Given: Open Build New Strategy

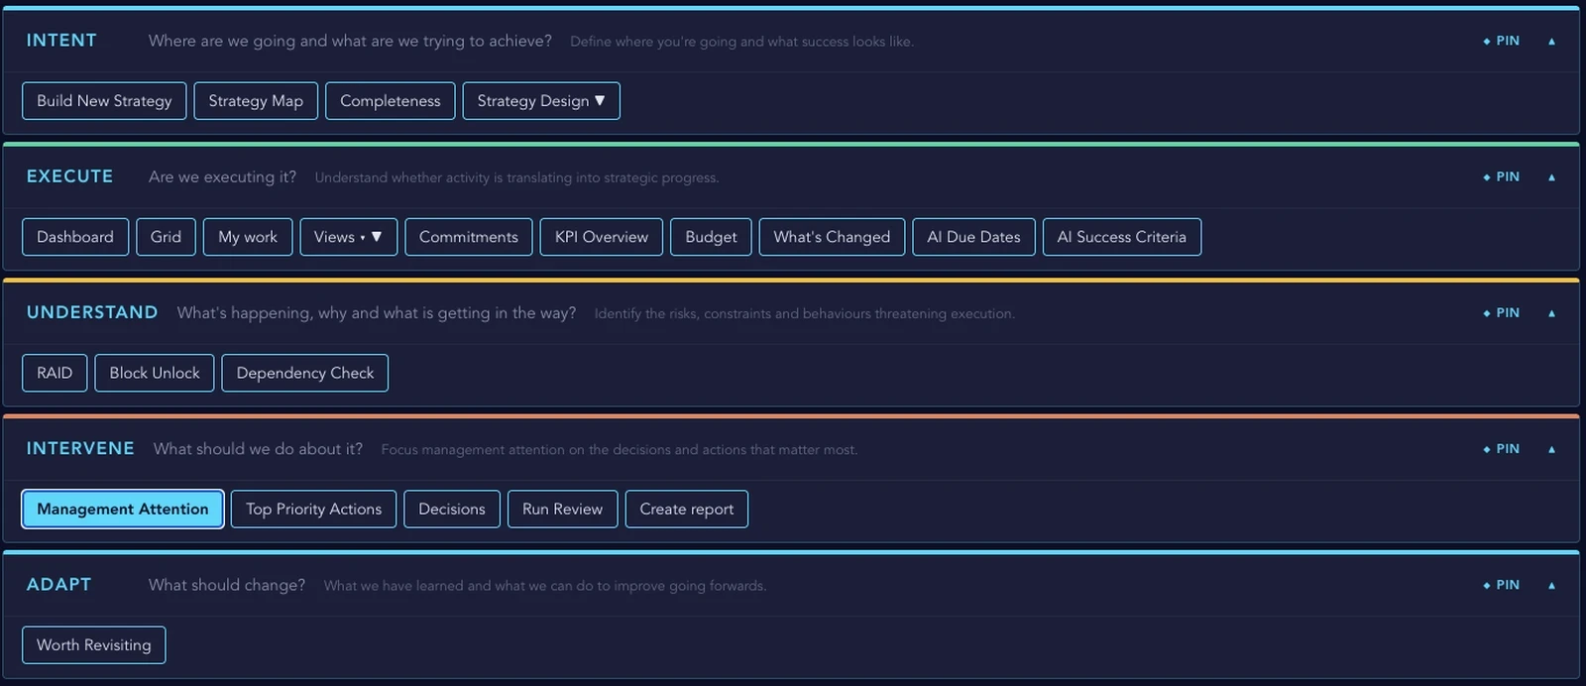Looking at the screenshot, I should click(x=104, y=101).
